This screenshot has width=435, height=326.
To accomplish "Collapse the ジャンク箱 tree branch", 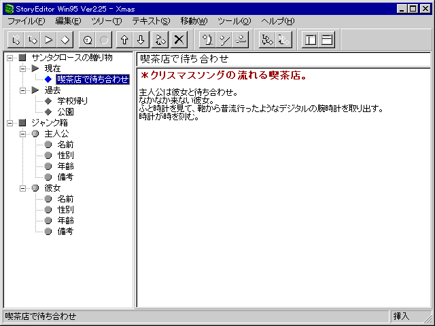I will [x=10, y=123].
